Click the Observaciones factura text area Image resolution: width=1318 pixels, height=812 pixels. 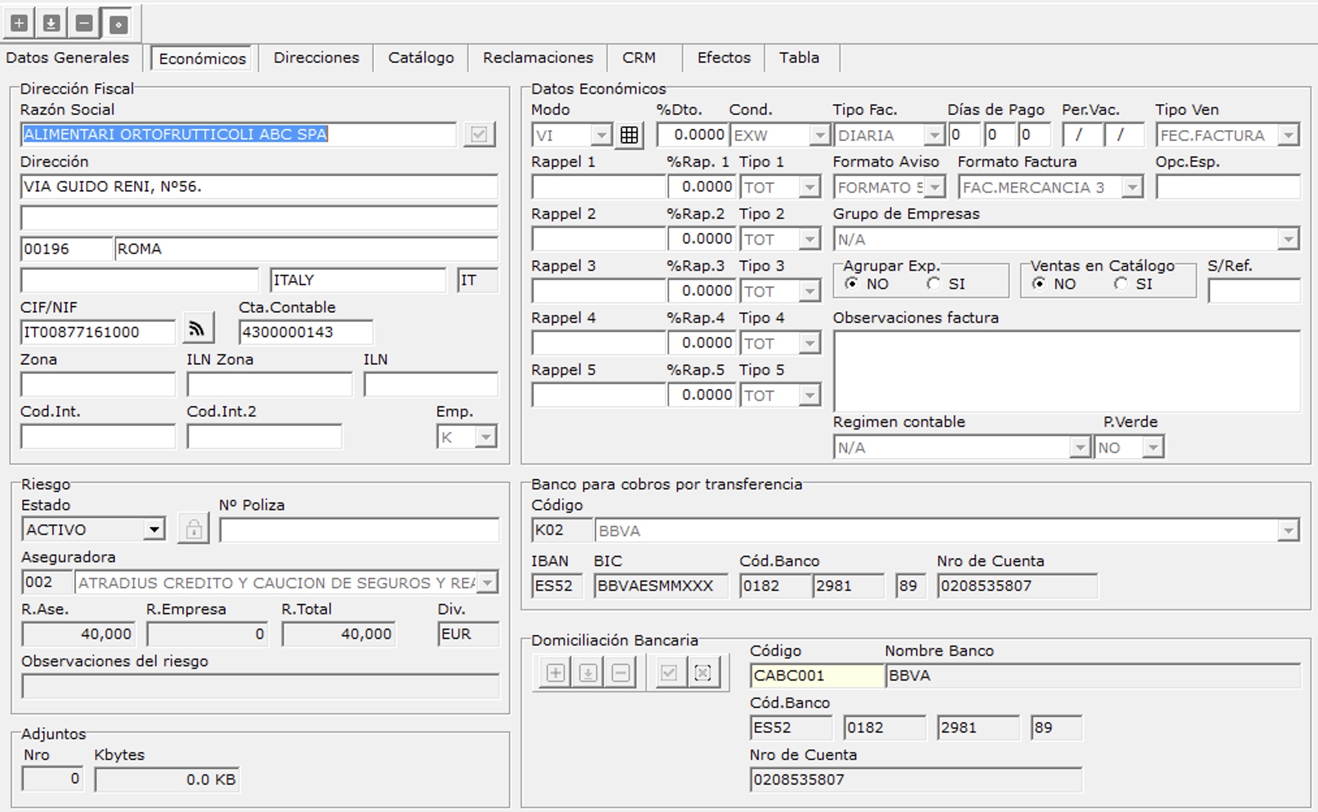point(1066,371)
